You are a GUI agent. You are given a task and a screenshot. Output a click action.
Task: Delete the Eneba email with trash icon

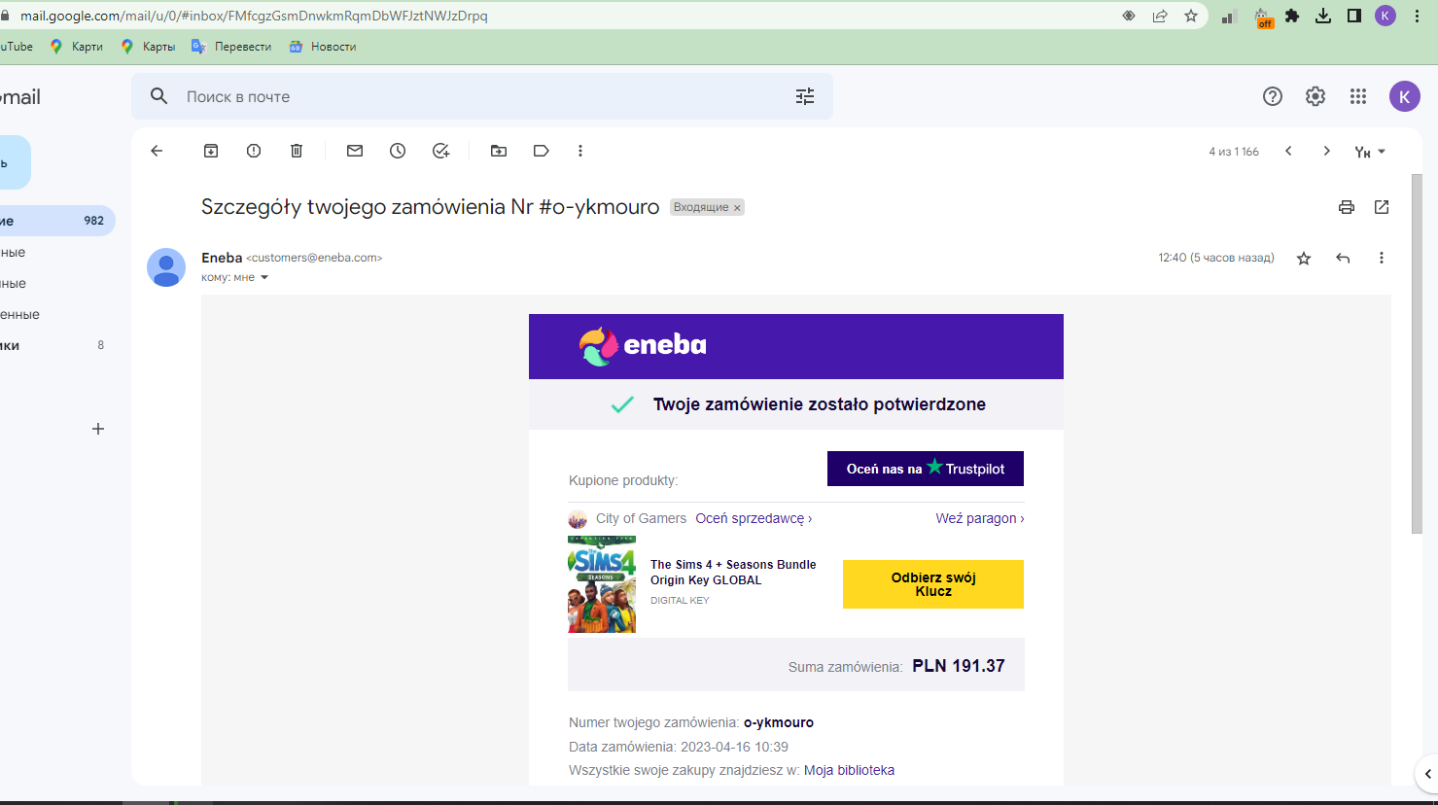[297, 151]
